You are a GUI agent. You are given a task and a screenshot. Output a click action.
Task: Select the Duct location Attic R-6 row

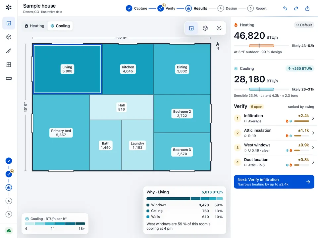(x=274, y=162)
